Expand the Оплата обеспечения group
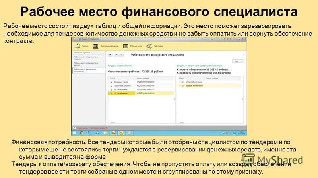Viewport: 318px width, 178px height. 180,82
